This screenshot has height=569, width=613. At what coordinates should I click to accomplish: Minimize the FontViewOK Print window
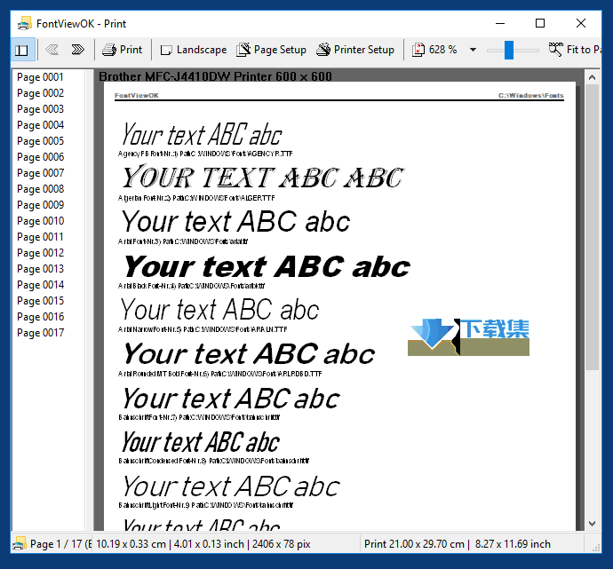click(500, 23)
